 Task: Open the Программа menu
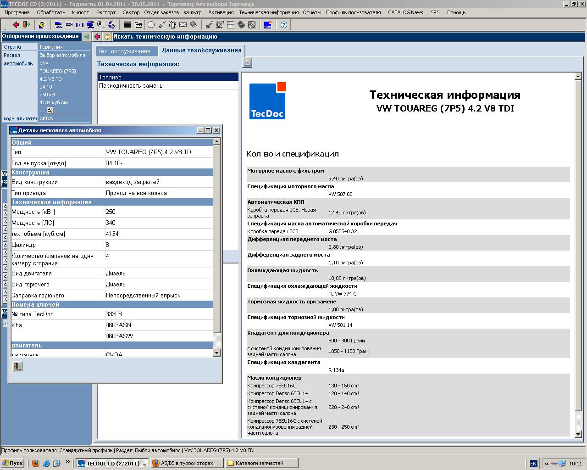(x=17, y=12)
